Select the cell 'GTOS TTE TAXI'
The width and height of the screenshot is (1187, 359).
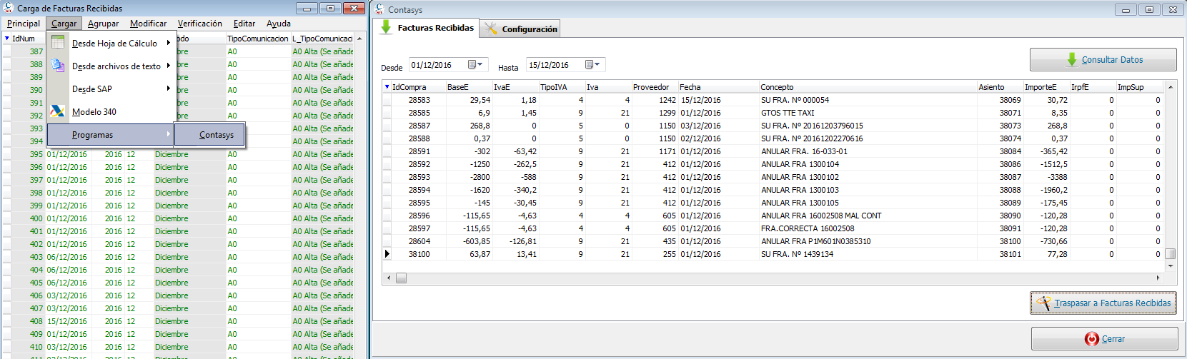click(868, 113)
